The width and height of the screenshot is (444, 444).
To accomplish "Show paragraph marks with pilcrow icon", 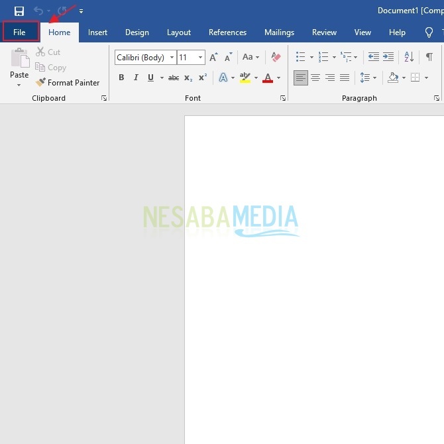I will pos(429,57).
